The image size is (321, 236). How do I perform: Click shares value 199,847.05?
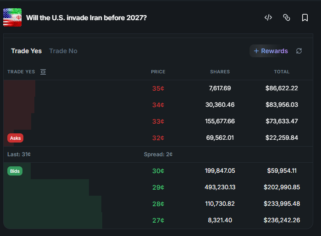pos(220,171)
